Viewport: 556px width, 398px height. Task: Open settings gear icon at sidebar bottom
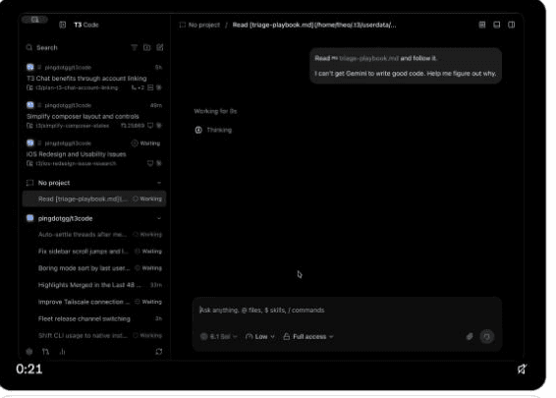(x=29, y=352)
